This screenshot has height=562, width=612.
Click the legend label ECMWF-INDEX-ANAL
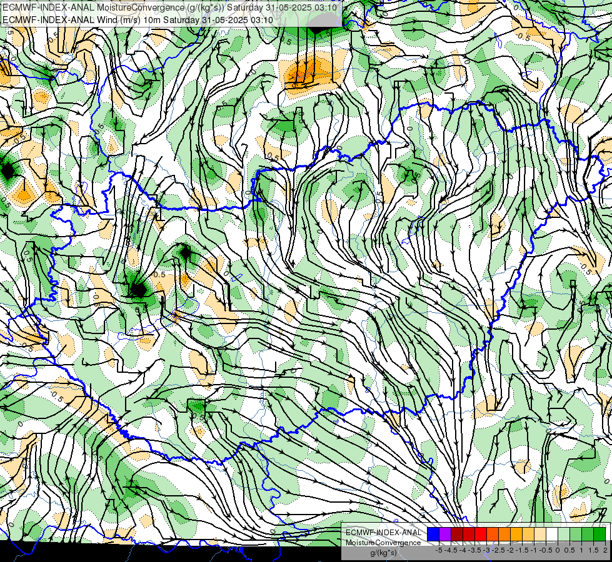[x=384, y=533]
